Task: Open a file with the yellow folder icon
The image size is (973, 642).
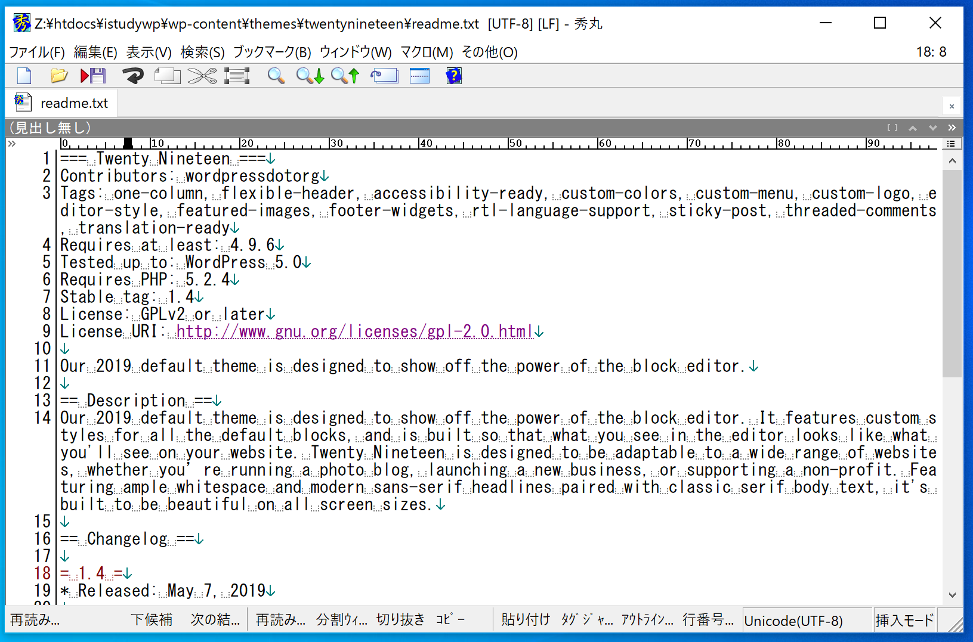Action: click(x=58, y=76)
